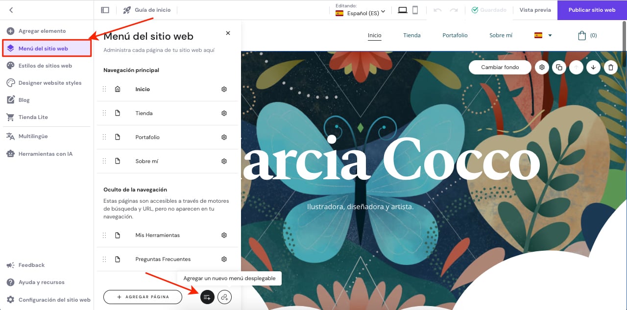This screenshot has height=310, width=627.
Task: Switch to mobile device preview
Action: click(x=415, y=10)
